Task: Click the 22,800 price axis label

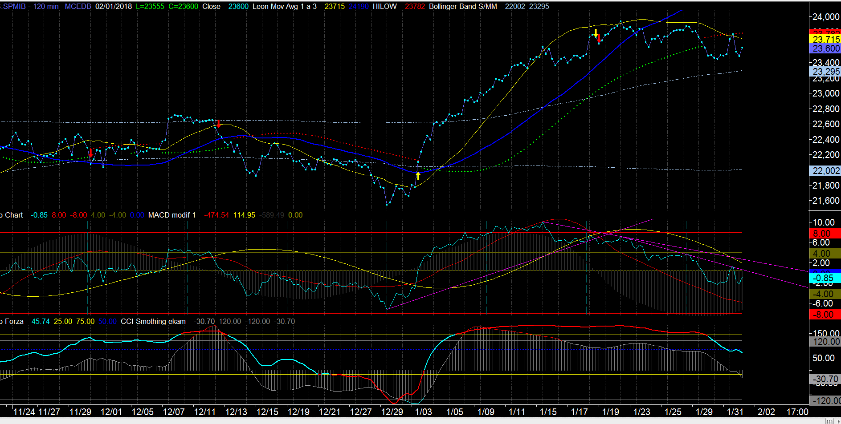Action: [x=826, y=109]
